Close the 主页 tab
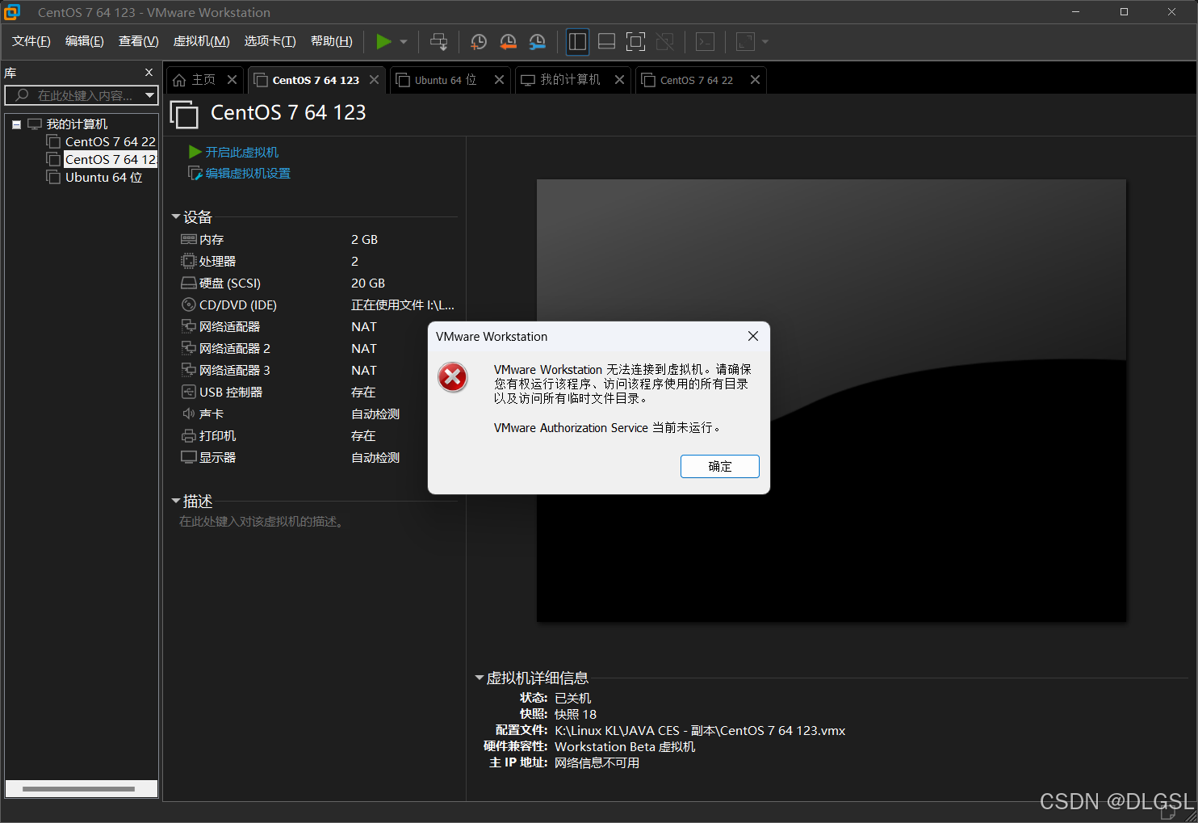1198x823 pixels. (x=232, y=80)
